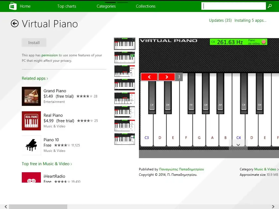Click the G piano key label

pos(199,137)
